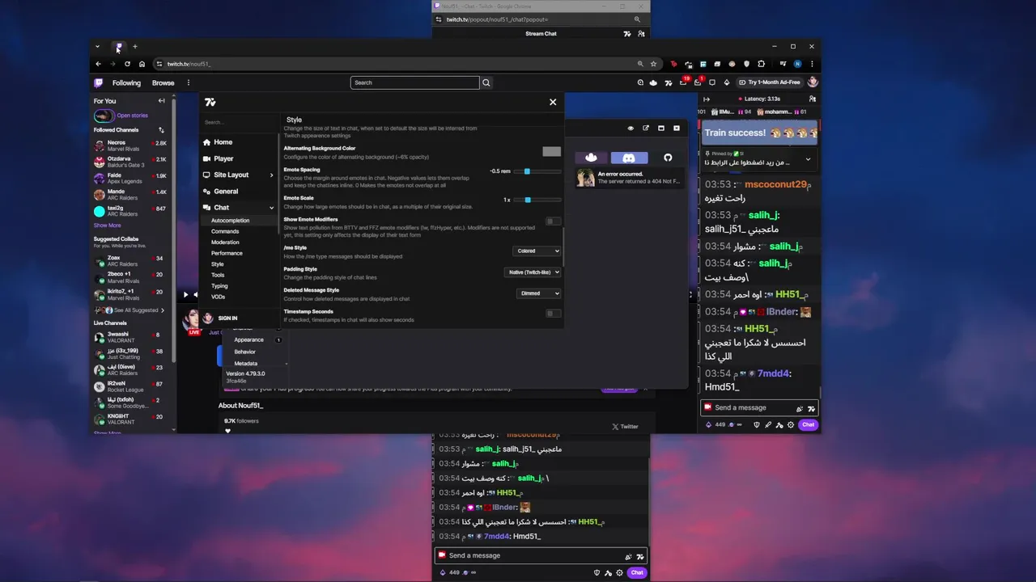Collapse the chat with the arrow icon

click(x=706, y=99)
